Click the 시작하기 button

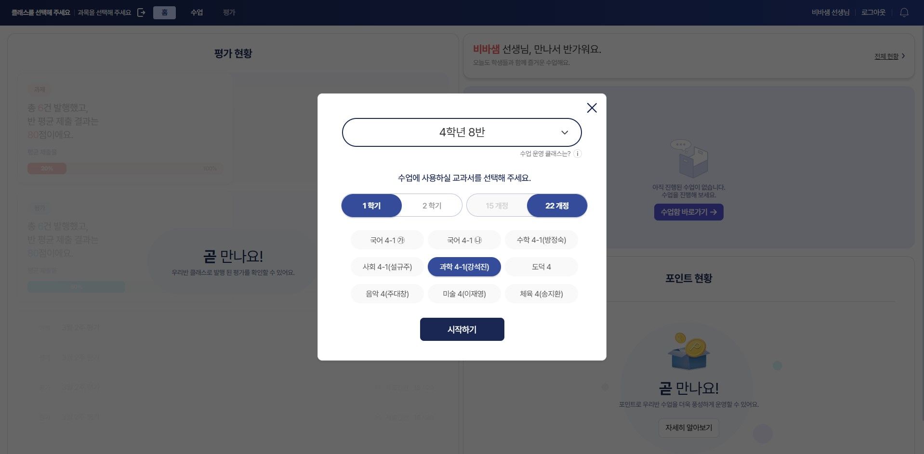pyautogui.click(x=462, y=329)
